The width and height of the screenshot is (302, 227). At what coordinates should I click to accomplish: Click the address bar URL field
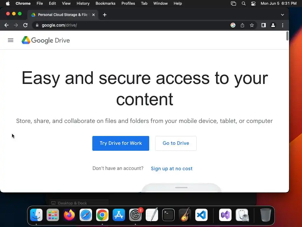tap(131, 25)
